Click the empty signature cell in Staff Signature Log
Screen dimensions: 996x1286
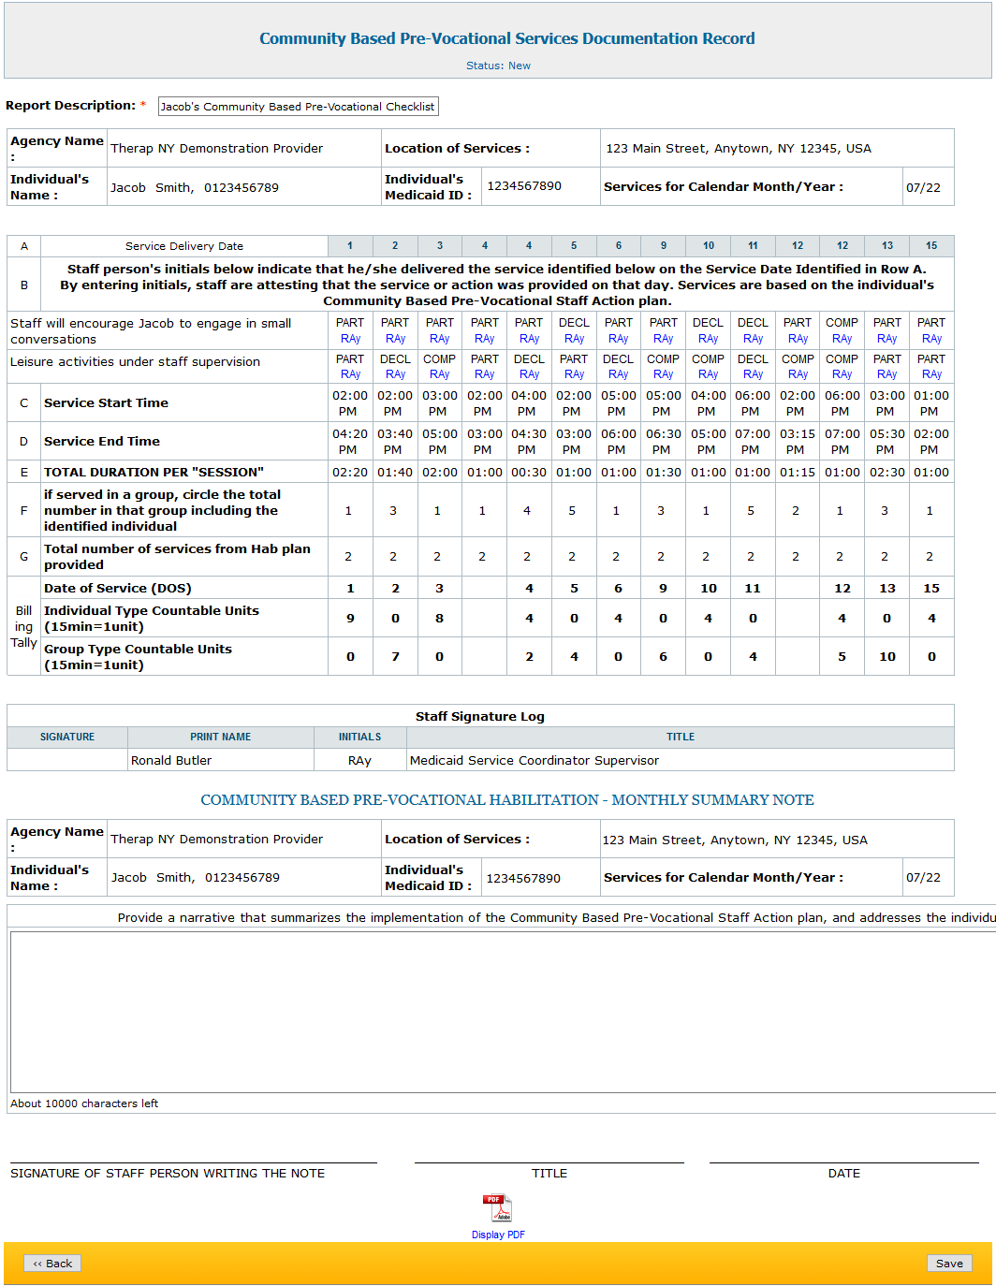(x=67, y=760)
